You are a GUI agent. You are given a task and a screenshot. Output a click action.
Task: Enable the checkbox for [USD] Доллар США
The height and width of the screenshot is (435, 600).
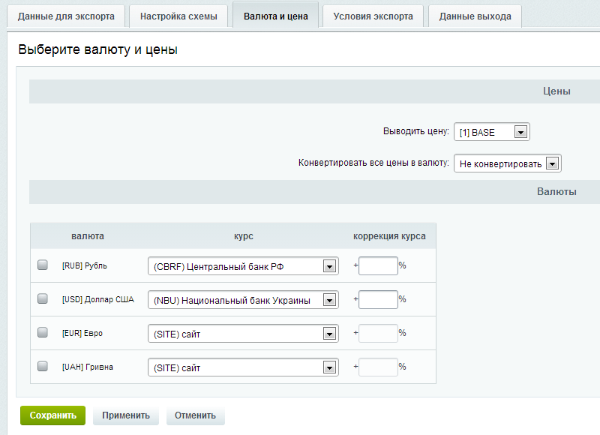[x=43, y=299]
